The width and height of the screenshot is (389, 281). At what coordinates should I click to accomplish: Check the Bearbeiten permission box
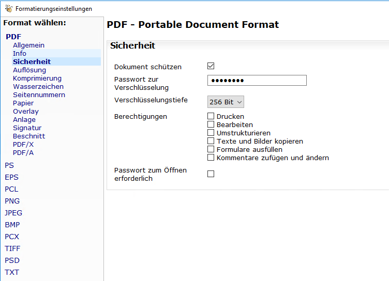[x=211, y=124]
